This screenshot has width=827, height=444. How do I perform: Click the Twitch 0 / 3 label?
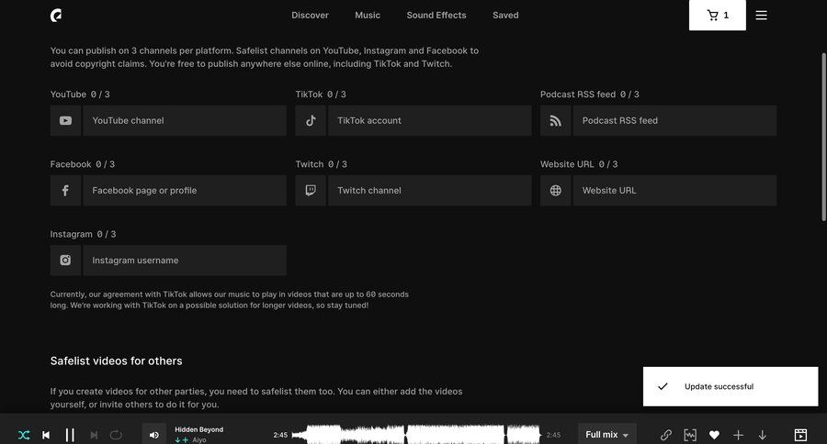click(x=322, y=164)
